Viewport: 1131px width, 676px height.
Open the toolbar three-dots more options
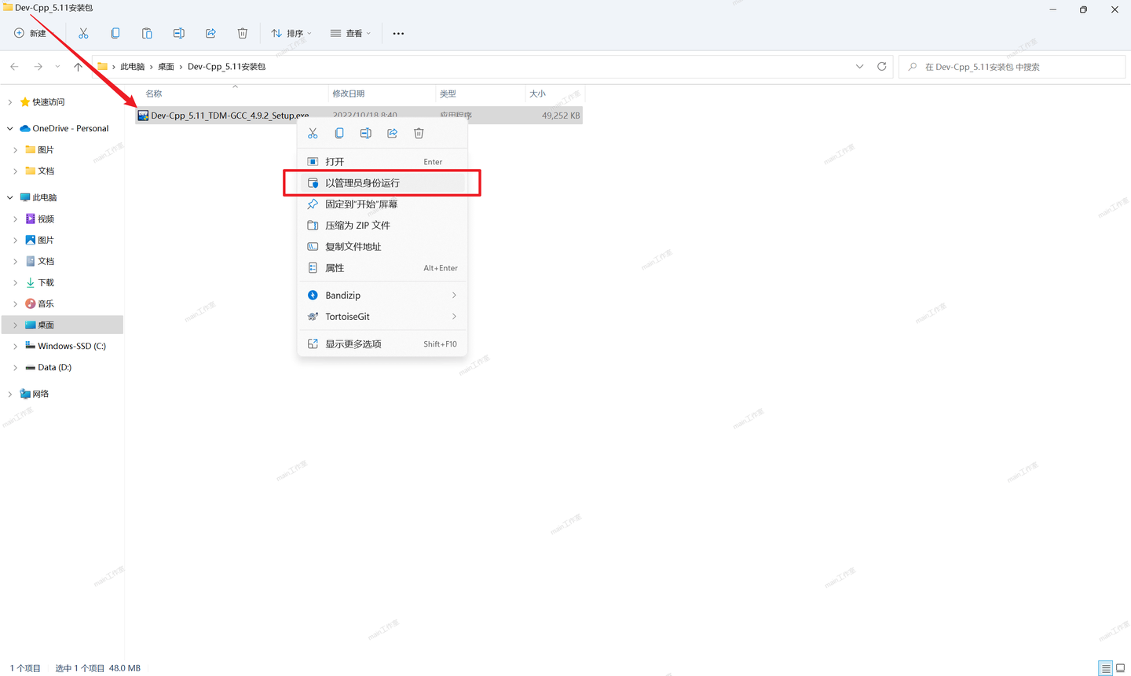[x=398, y=33]
